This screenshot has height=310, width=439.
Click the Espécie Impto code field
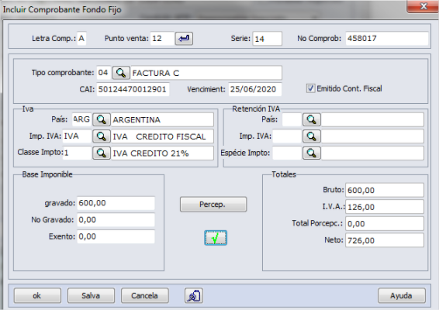[x=287, y=153]
